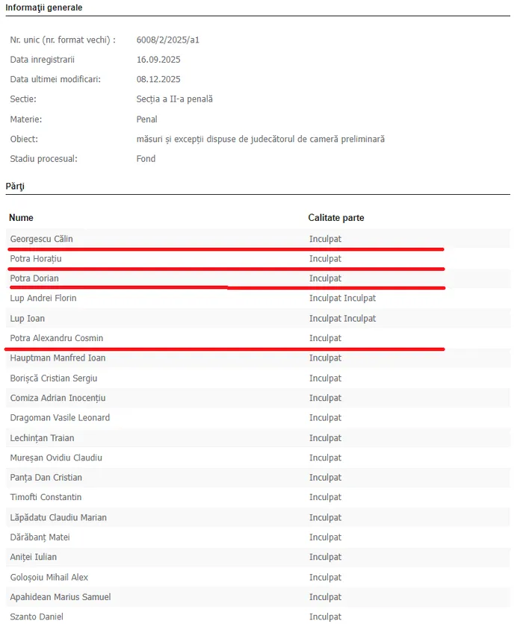The width and height of the screenshot is (523, 624).
Task: Select the Potra Alexandru Cosmin entry
Action: (x=57, y=338)
